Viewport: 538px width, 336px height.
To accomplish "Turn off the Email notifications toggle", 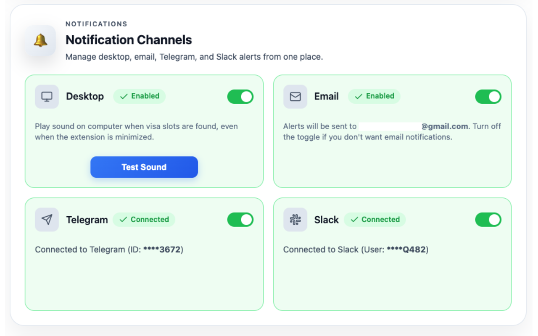I will 488,97.
